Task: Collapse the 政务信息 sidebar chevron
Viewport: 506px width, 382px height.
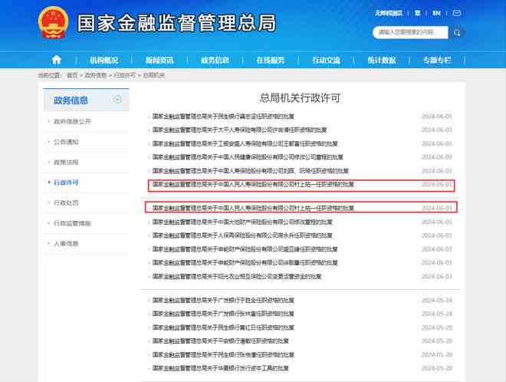Action: pos(117,100)
